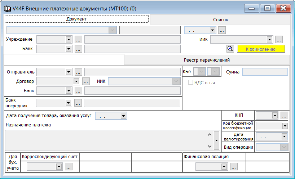Click the Сумма amount field
Viewport: 295px width, 179px height.
[265, 72]
